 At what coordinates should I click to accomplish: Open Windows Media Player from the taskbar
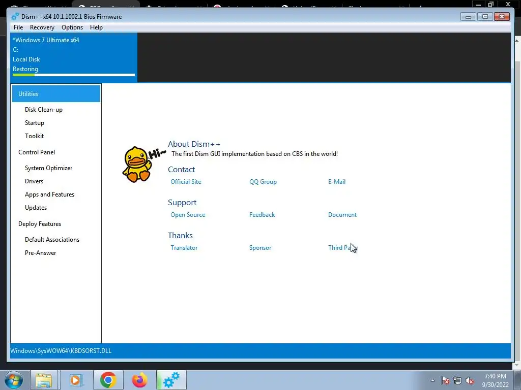[76, 380]
